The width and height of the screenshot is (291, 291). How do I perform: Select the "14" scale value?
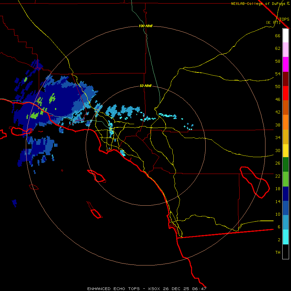pos(278,201)
